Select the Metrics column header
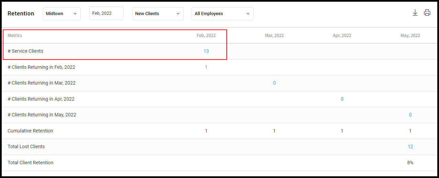This screenshot has width=439, height=178. (15, 36)
